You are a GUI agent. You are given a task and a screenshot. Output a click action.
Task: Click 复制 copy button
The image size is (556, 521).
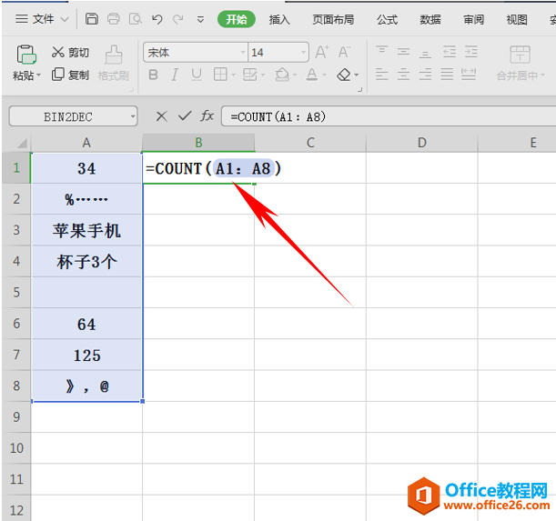70,75
